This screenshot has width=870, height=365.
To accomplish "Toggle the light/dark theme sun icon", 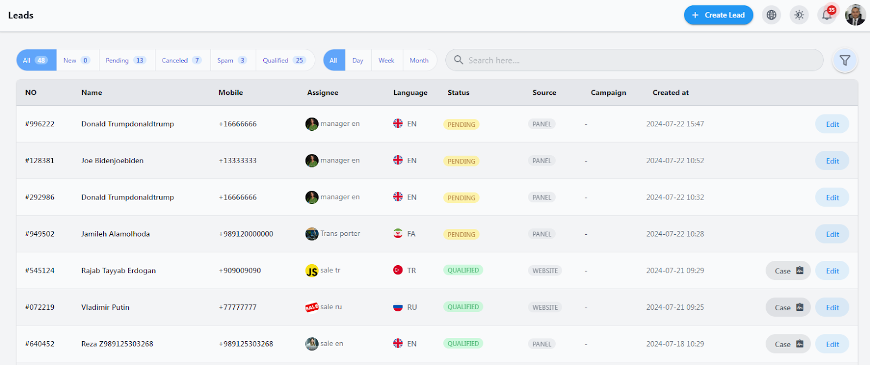I will click(x=799, y=15).
